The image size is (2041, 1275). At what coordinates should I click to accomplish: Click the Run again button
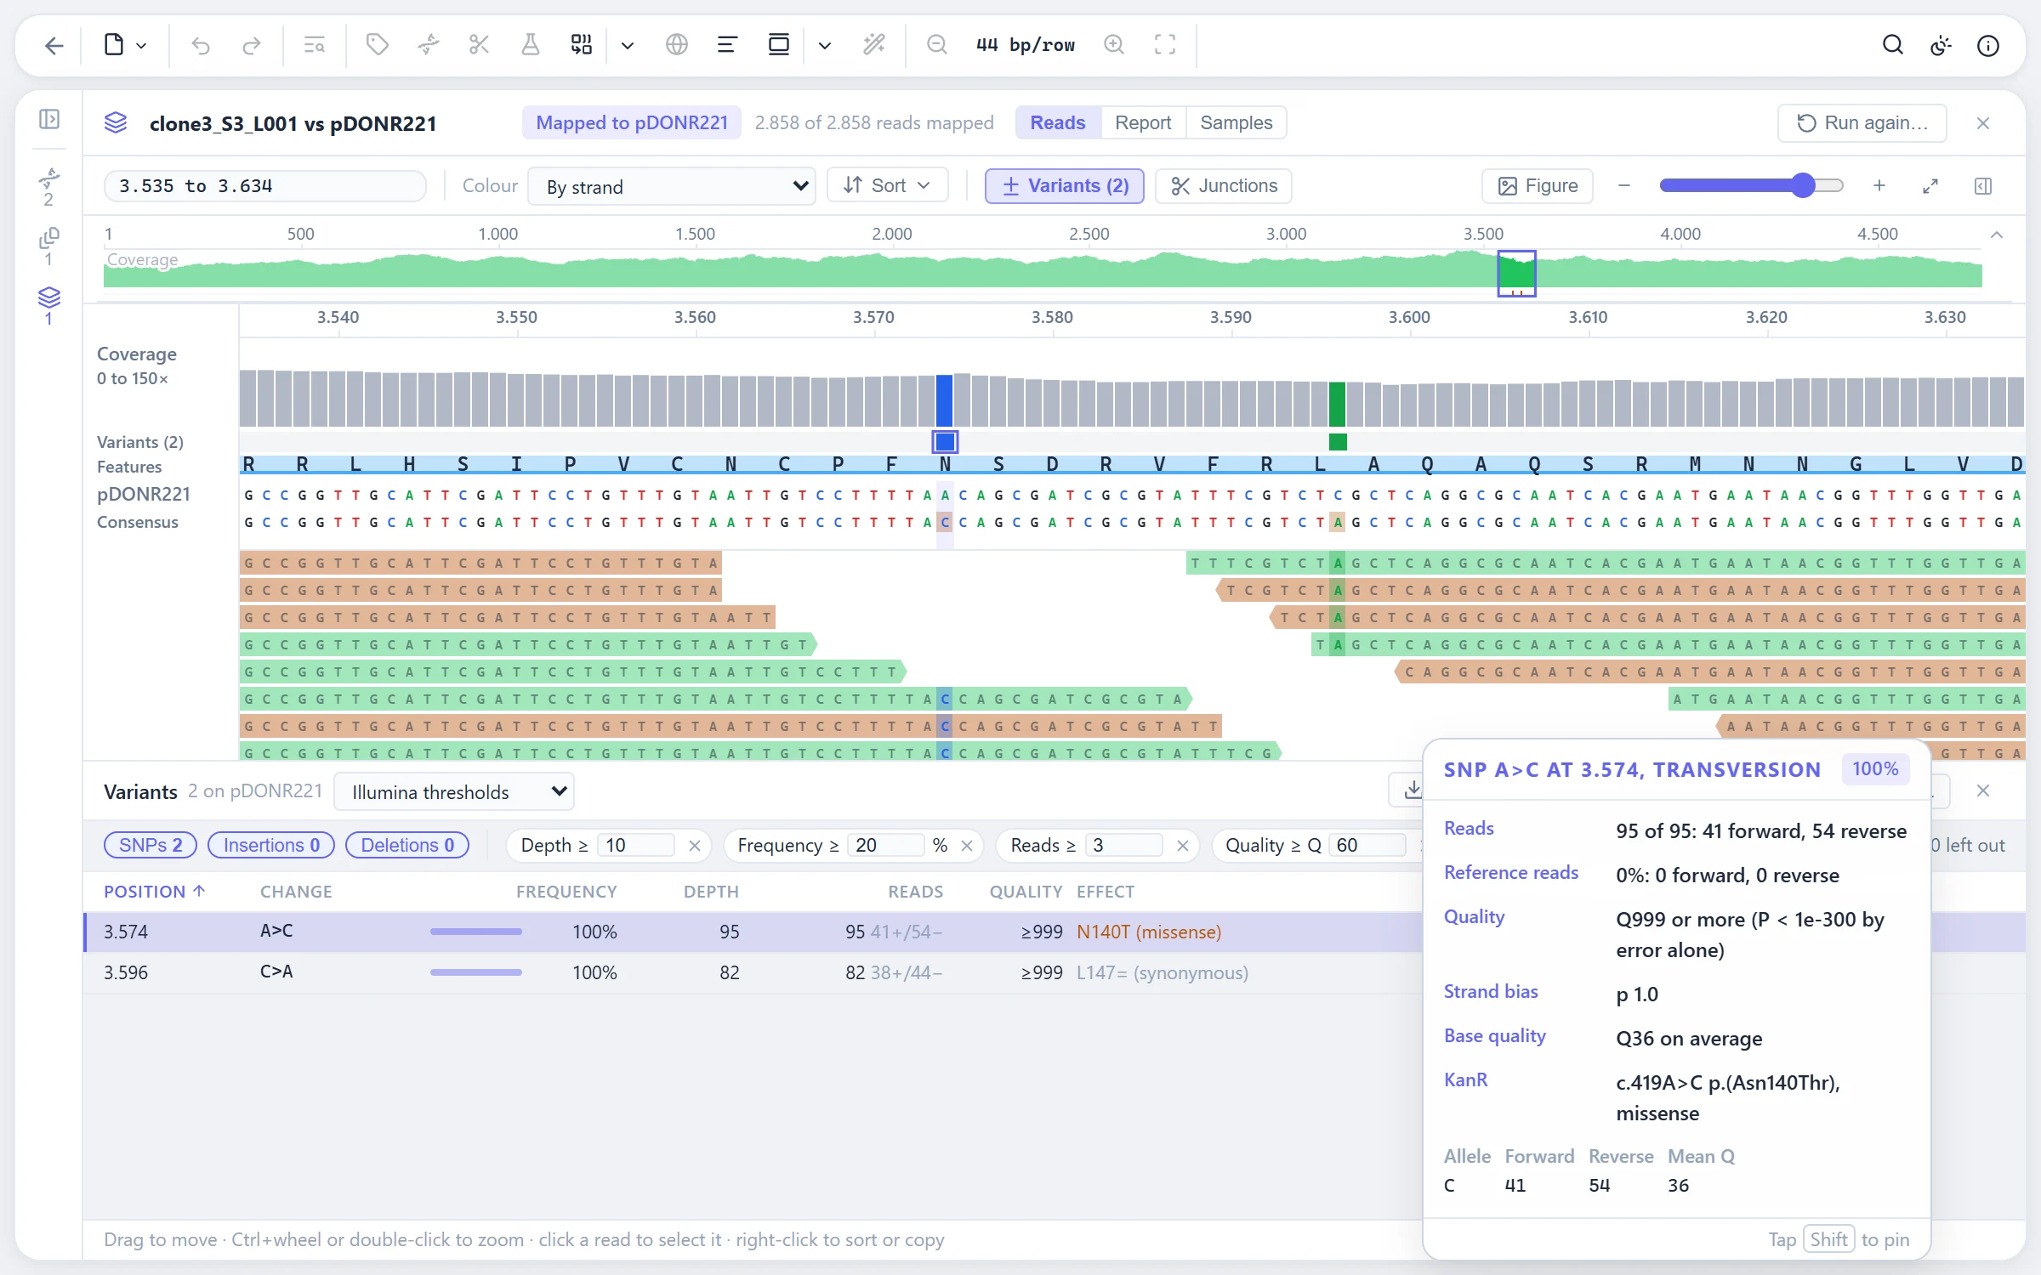[1862, 123]
